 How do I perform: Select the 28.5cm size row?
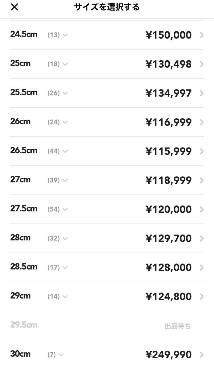coord(107,267)
